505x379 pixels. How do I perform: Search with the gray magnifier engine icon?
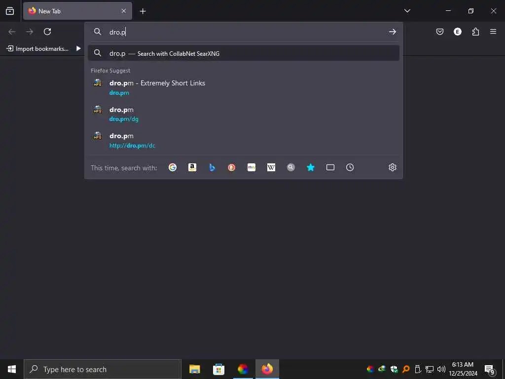291,167
